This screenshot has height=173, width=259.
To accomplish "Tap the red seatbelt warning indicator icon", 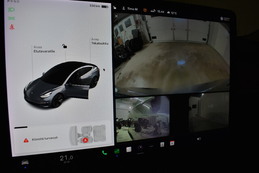I will pyautogui.click(x=12, y=27).
